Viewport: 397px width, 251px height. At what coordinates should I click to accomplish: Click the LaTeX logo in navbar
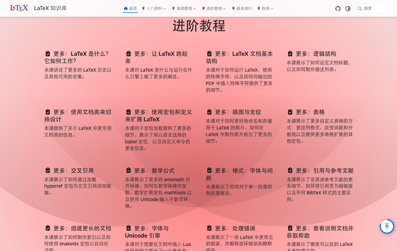tap(19, 8)
